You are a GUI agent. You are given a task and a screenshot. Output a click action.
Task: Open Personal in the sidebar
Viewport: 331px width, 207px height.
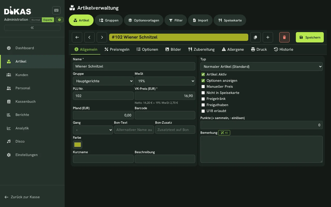32,88
